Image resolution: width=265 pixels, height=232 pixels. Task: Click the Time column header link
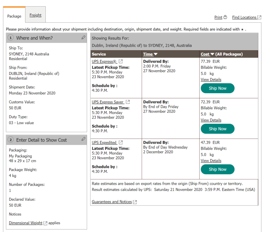click(x=148, y=54)
